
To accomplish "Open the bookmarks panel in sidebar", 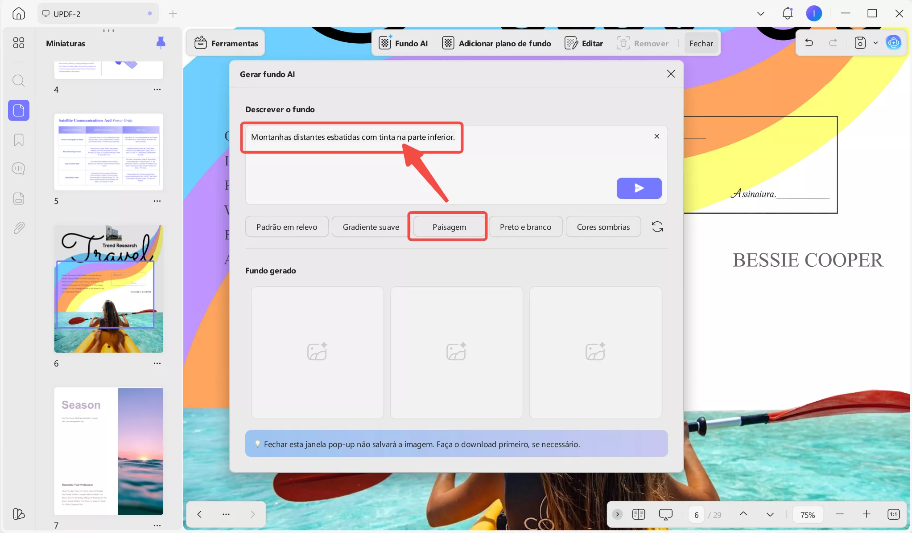I will coord(19,140).
